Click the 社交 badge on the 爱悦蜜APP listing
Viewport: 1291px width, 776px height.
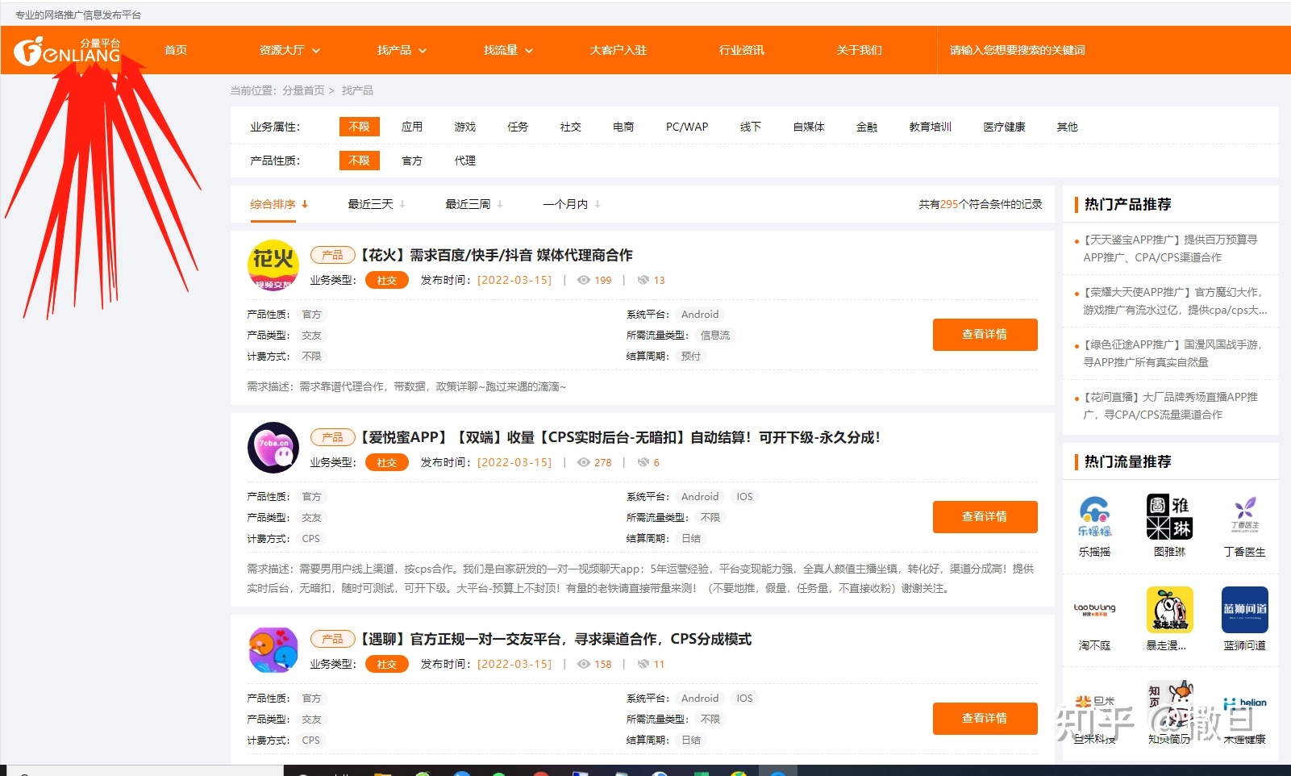387,462
